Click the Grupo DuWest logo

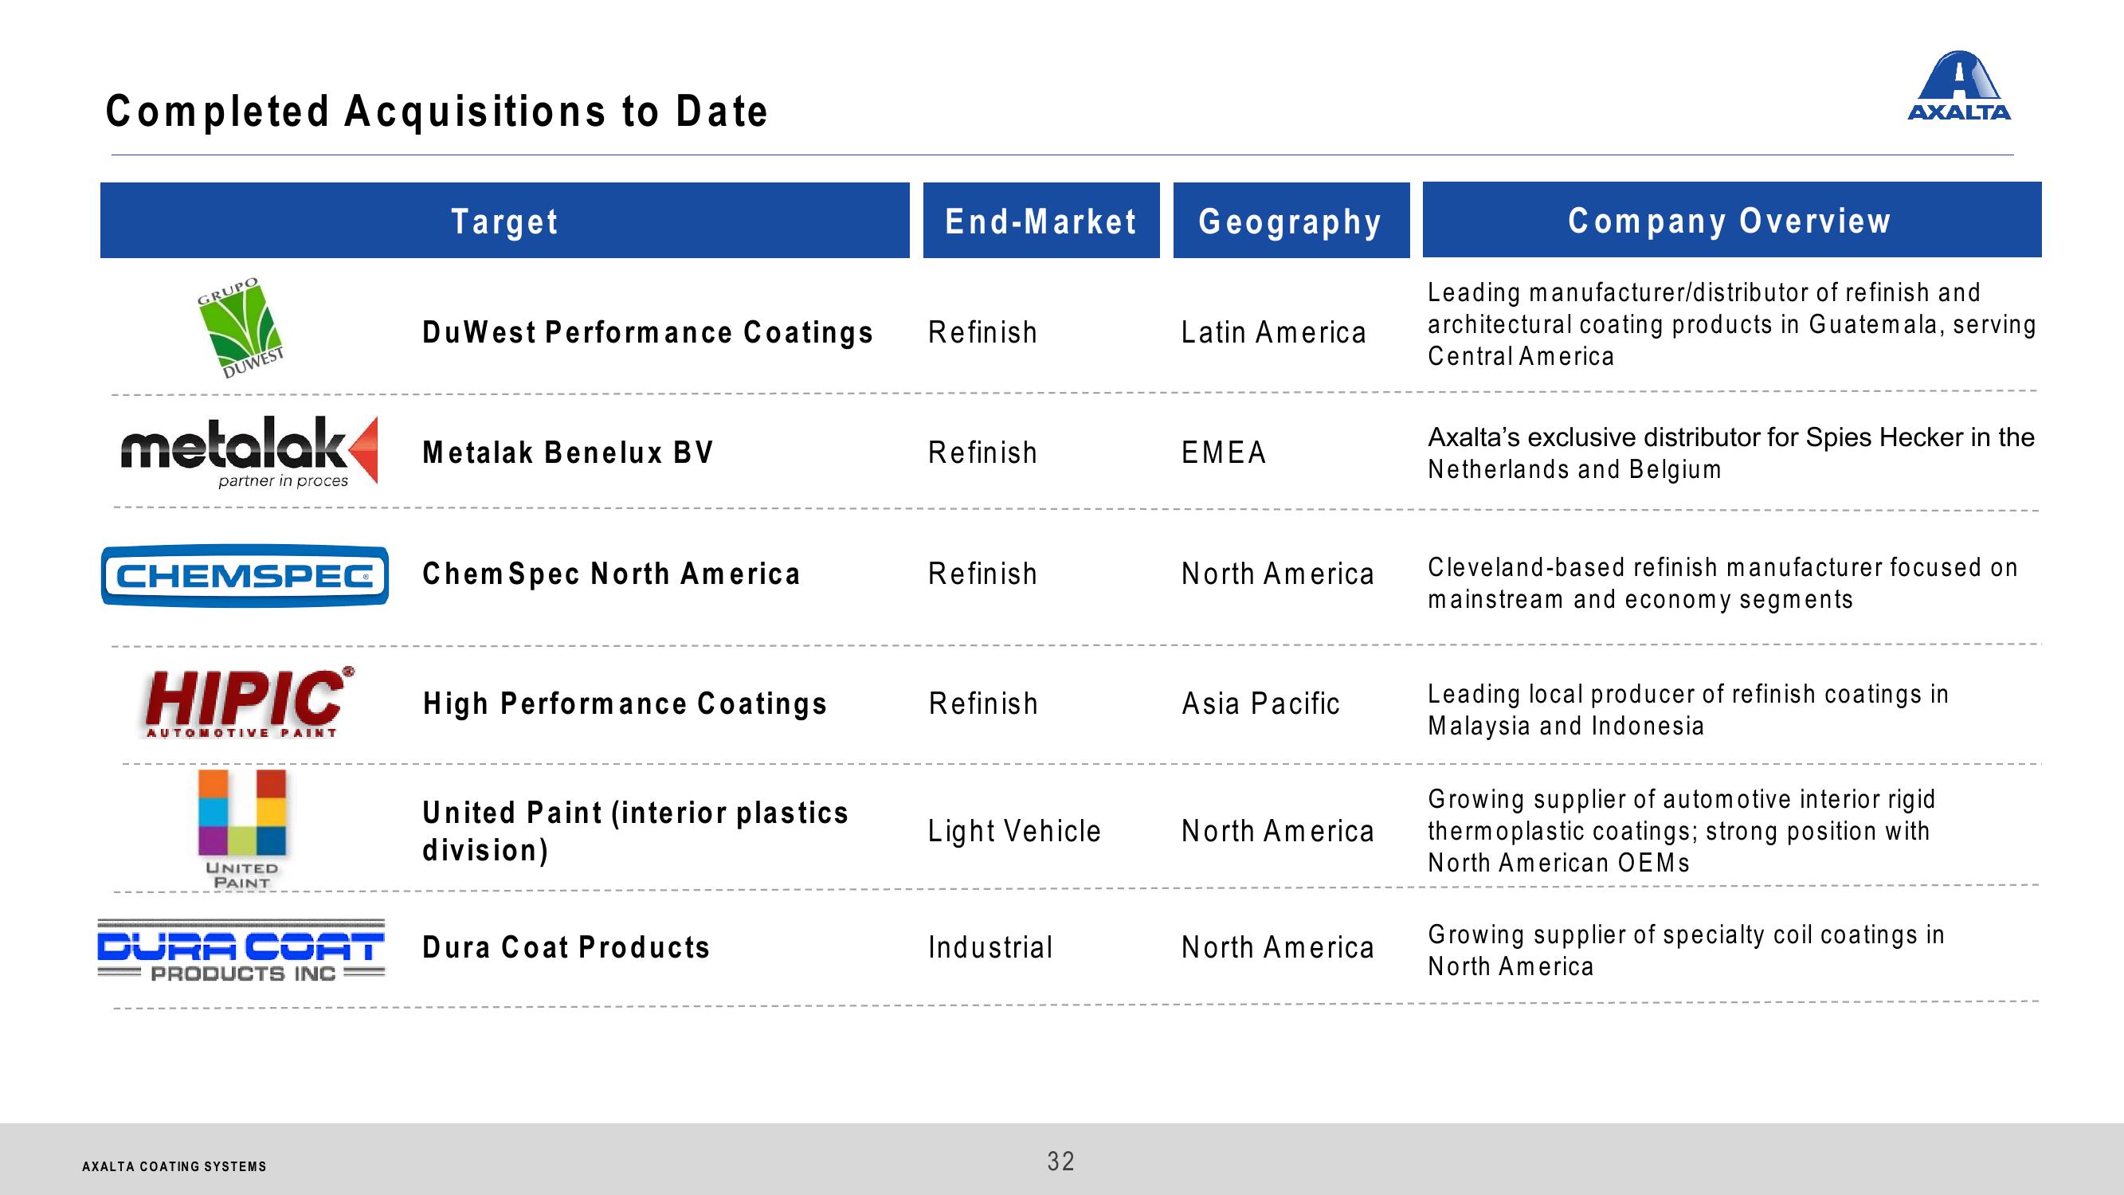coord(241,328)
